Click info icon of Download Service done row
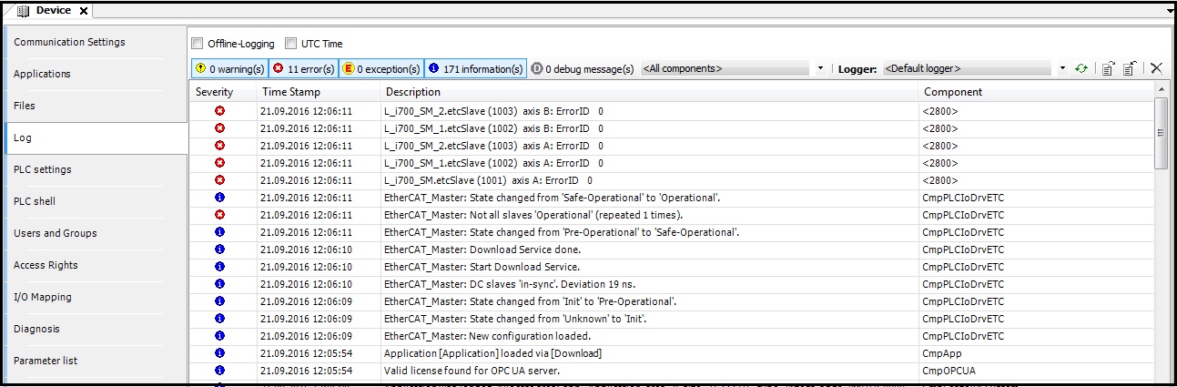Image resolution: width=1177 pixels, height=387 pixels. click(x=219, y=250)
